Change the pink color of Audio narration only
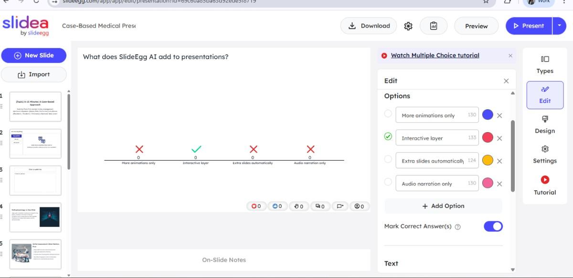The height and width of the screenshot is (278, 573). 488,183
